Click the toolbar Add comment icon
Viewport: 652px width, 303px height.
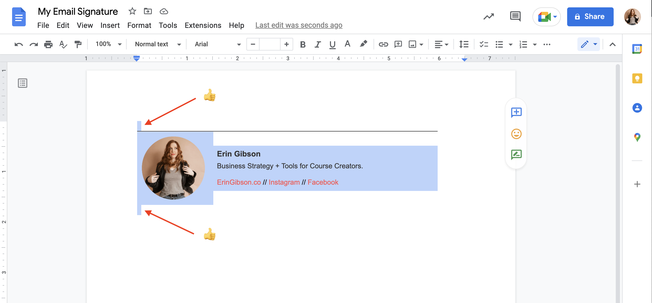[x=398, y=44]
